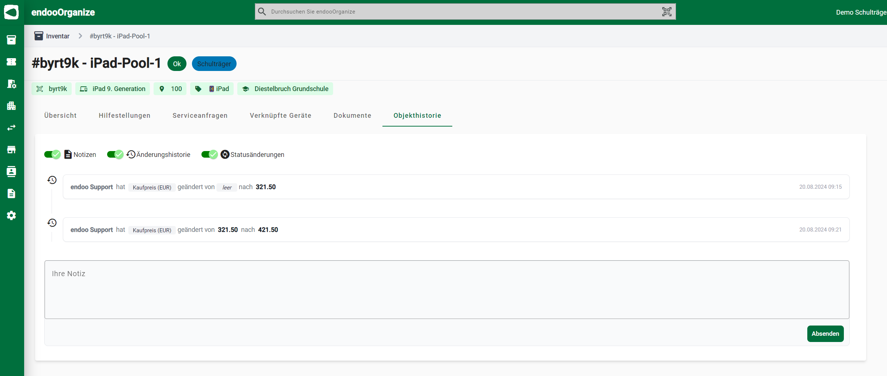Select the Objekthistorie tab
887x376 pixels.
pos(417,116)
